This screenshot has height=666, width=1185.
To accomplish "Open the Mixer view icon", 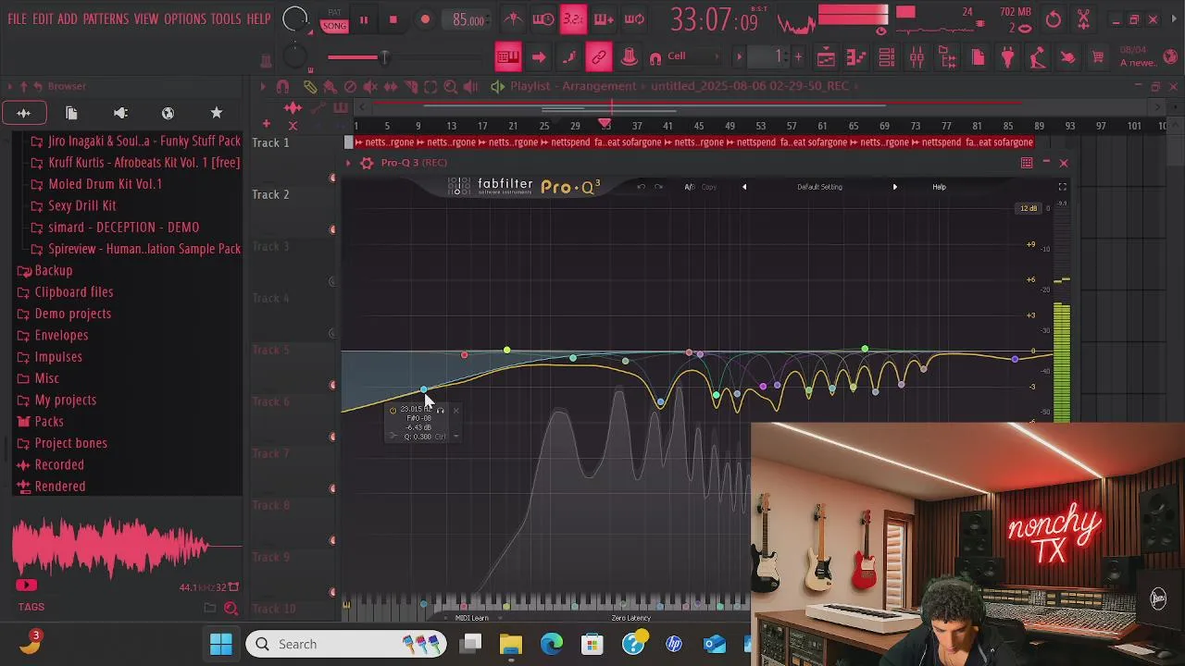I will (x=917, y=57).
